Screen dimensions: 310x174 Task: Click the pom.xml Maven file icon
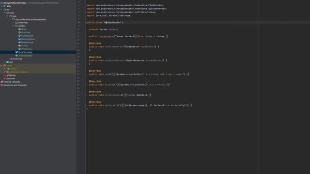coord(5,78)
